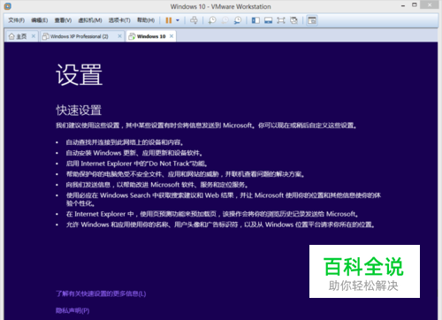Image resolution: width=442 pixels, height=320 pixels.
Task: Click the VMware Workstation app icon in title bar
Action: pos(7,6)
